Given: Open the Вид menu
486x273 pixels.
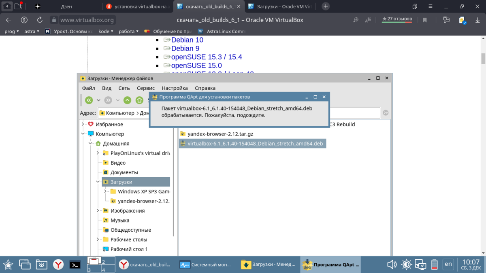Looking at the screenshot, I should point(107,88).
